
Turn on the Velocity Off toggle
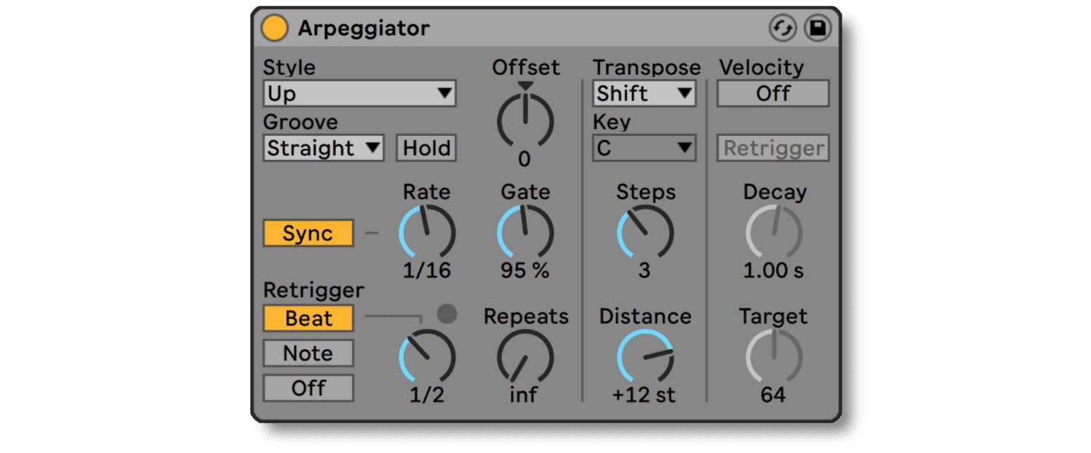click(x=773, y=94)
